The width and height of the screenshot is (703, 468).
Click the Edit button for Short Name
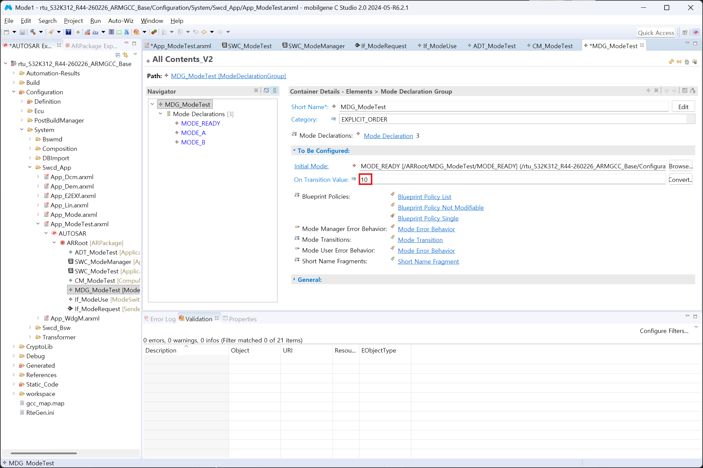click(683, 107)
